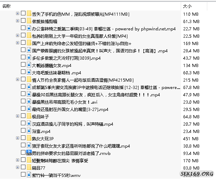The image size is (216, 179).
Task: Toggle the checkbox for the 精品77 folder
Action: point(23,167)
